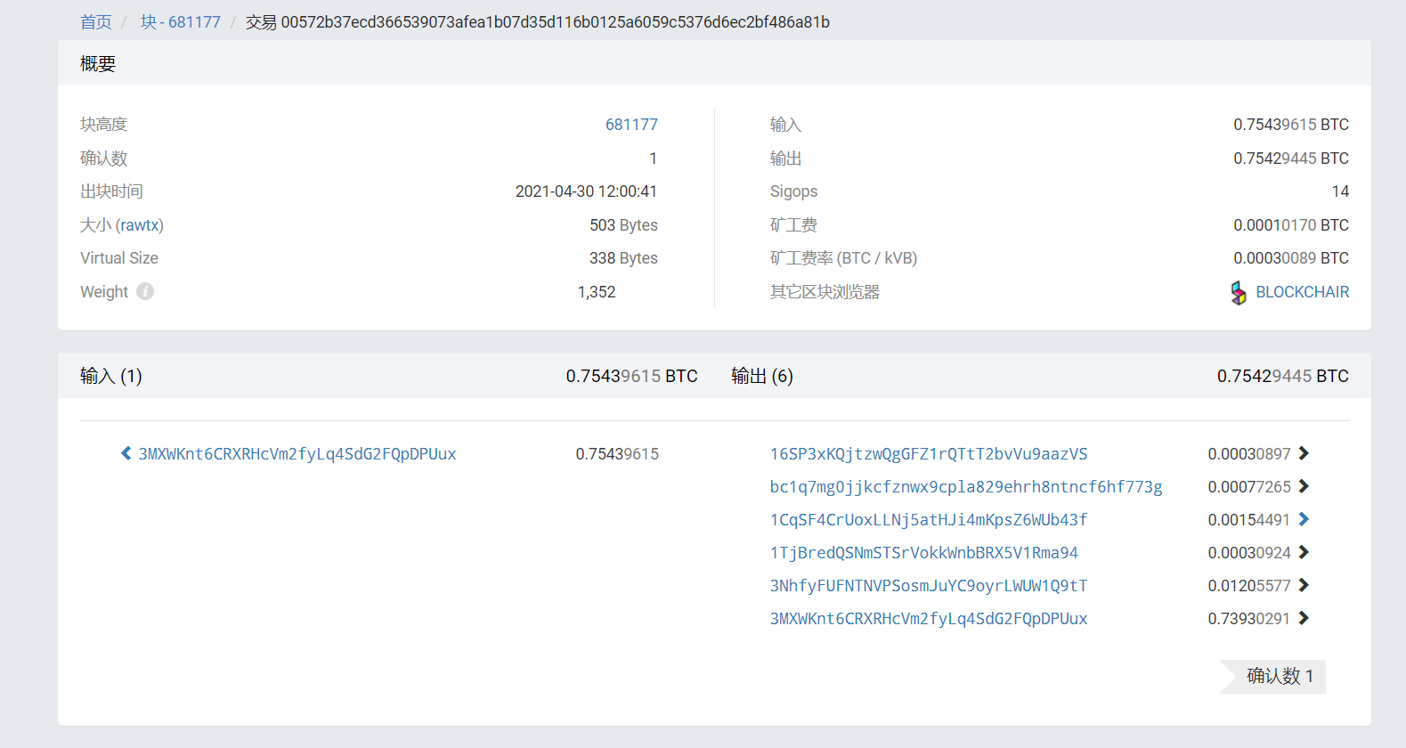The height and width of the screenshot is (748, 1406).
Task: Click the miner fee value 0.00010170 BTC
Action: pos(1291,225)
